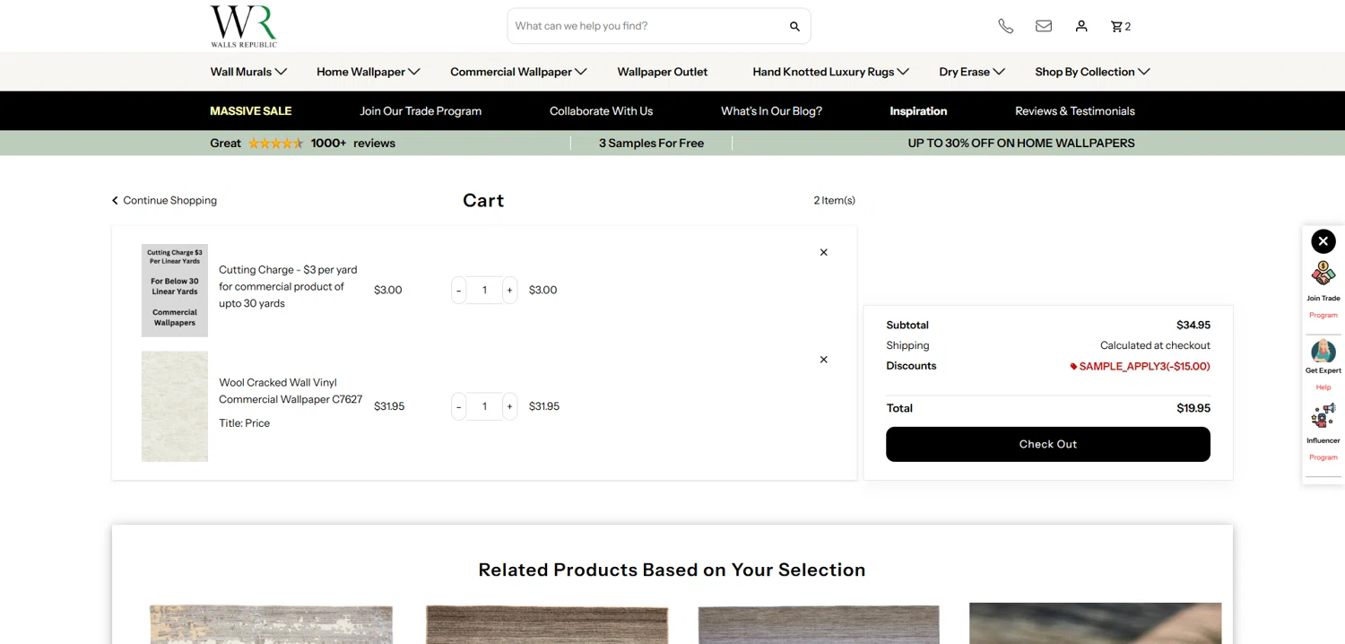Open Join Our Trade Program
Viewport: 1345px width, 644px height.
421,111
